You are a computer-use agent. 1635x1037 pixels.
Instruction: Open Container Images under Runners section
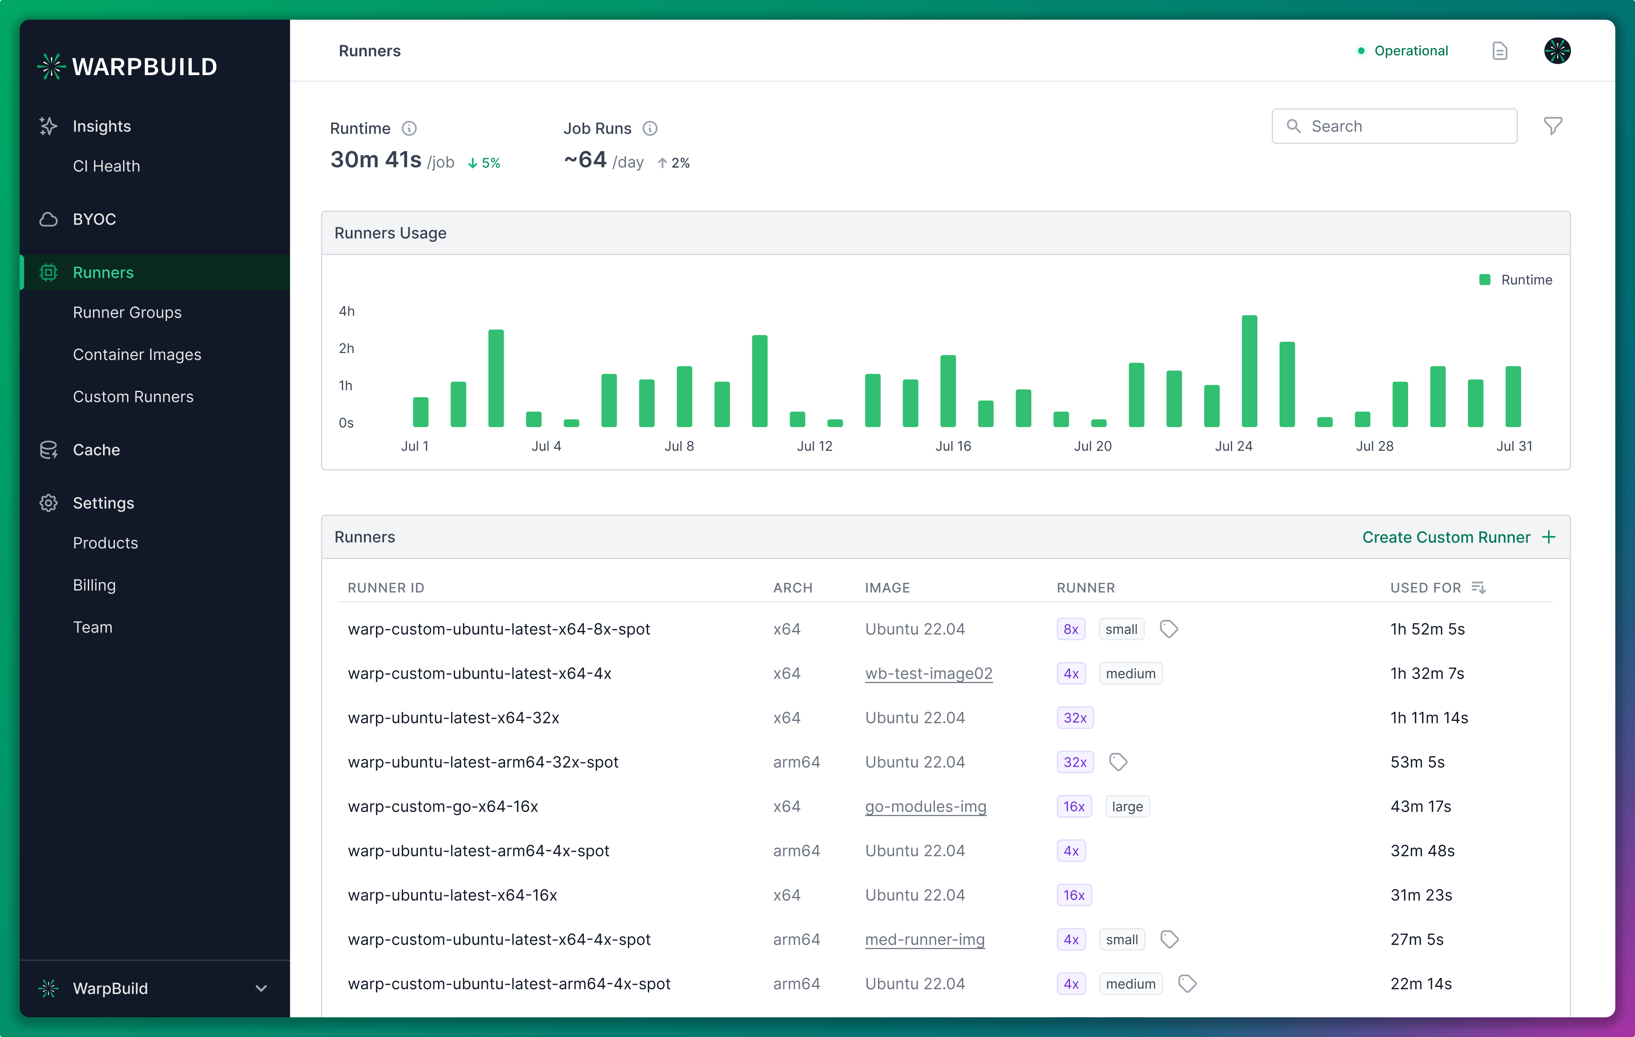[137, 354]
